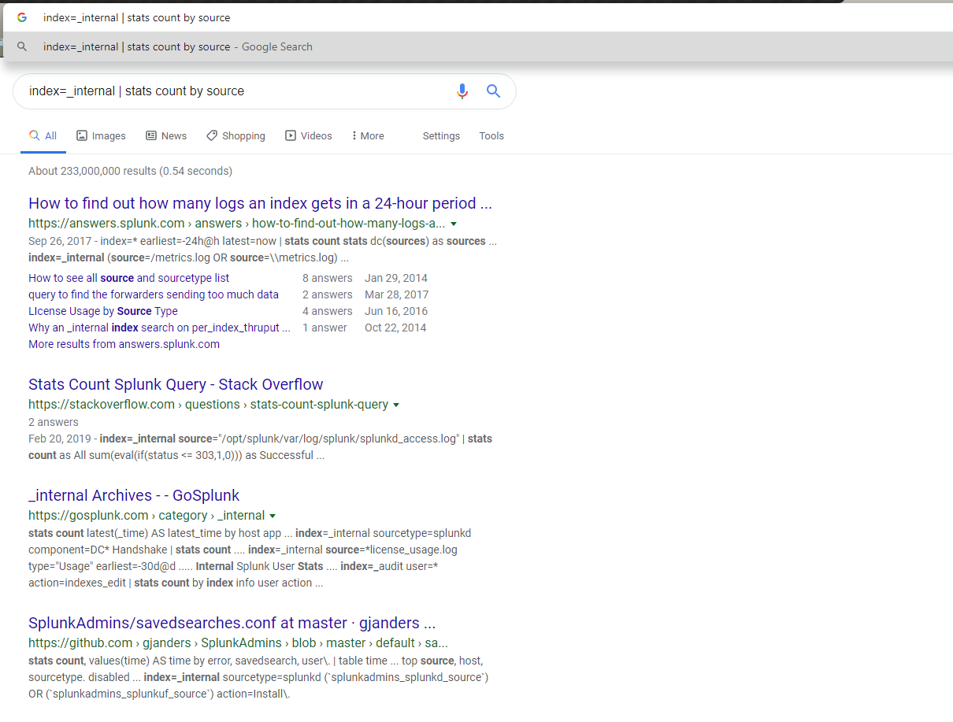Switch to the News results tab

click(x=166, y=136)
